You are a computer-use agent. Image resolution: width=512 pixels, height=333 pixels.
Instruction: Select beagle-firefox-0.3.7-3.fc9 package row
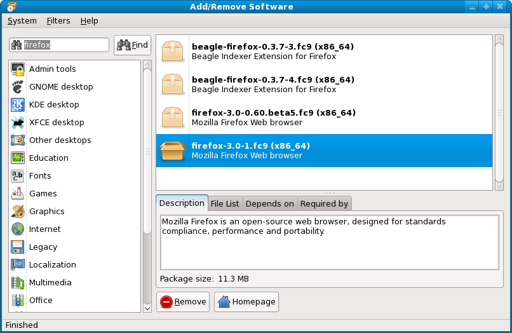point(324,51)
